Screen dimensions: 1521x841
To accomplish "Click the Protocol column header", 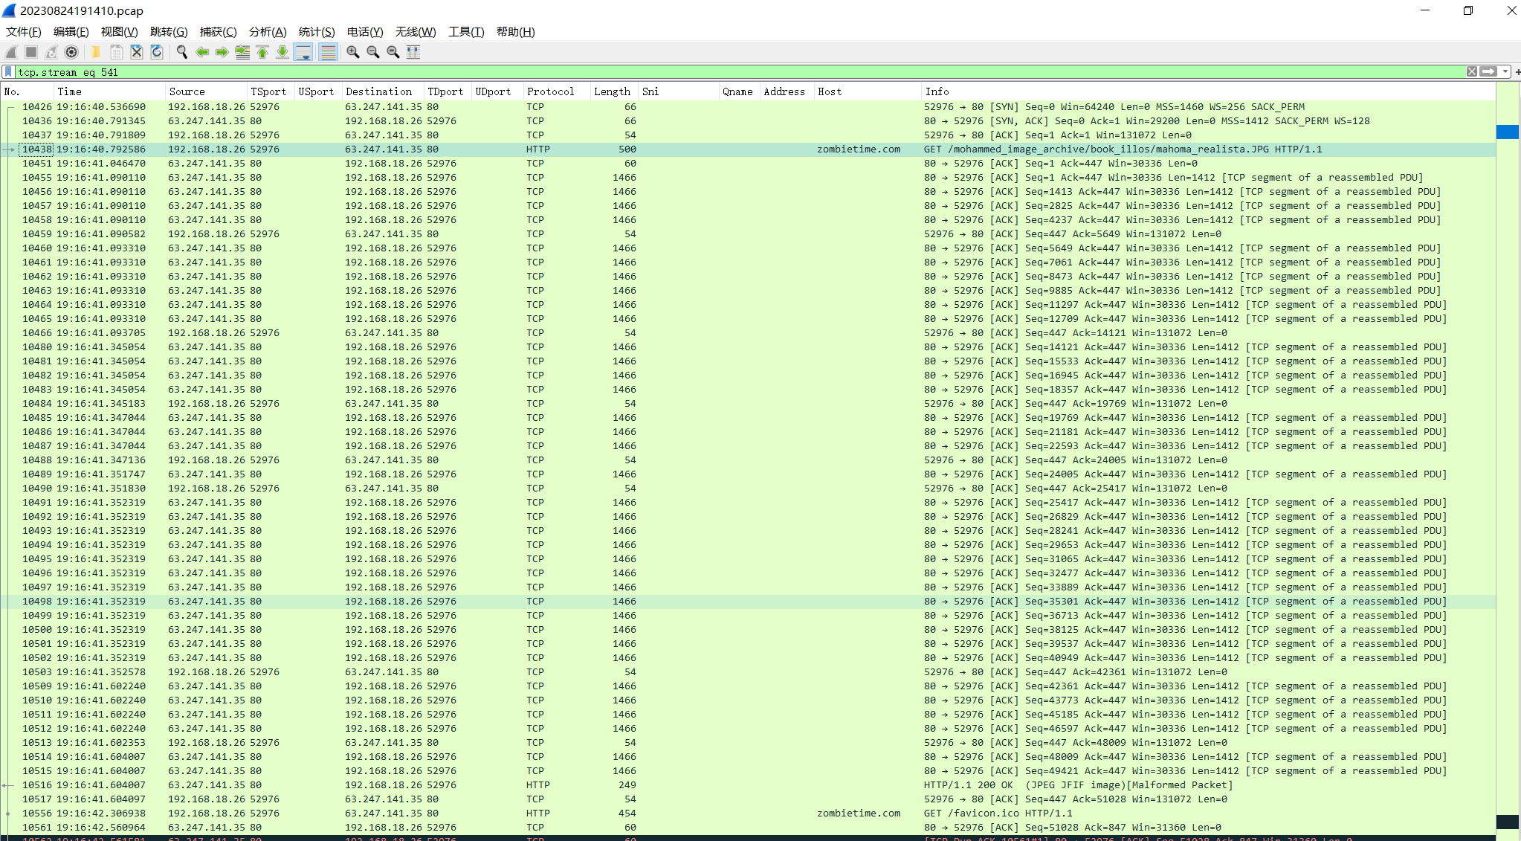I will point(550,91).
